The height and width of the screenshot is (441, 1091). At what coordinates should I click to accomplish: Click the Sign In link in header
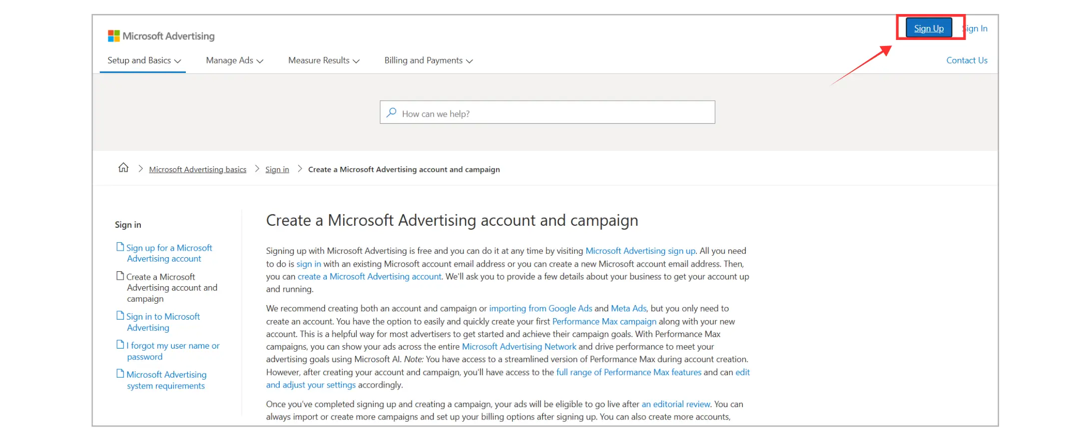click(x=975, y=28)
